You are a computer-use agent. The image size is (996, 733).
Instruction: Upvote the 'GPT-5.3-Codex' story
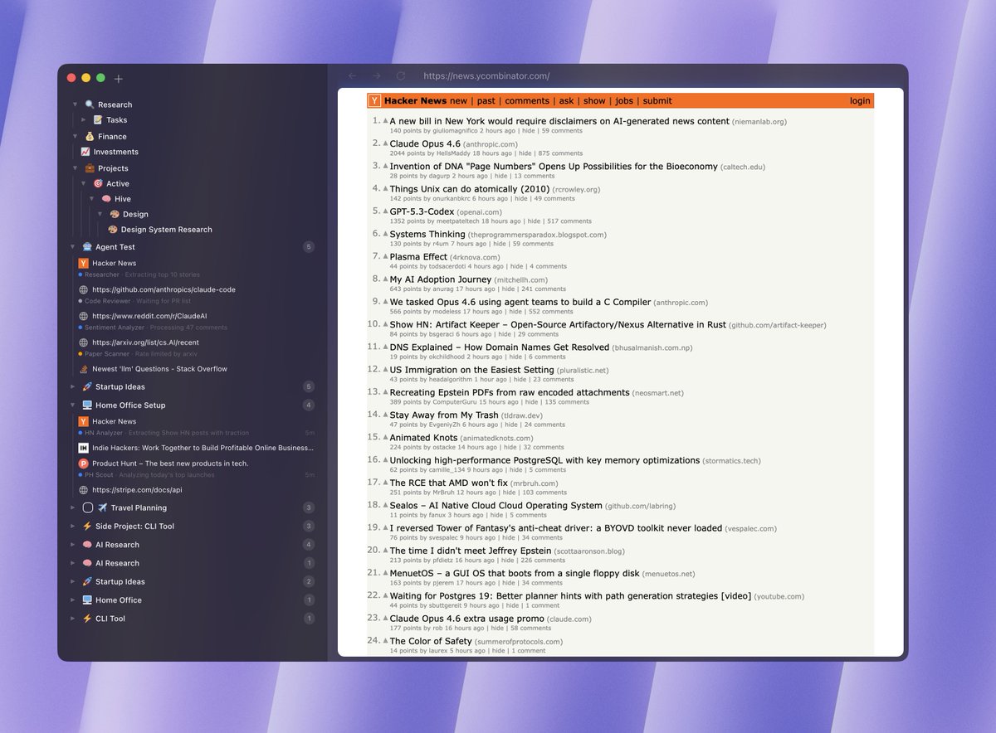pos(385,211)
